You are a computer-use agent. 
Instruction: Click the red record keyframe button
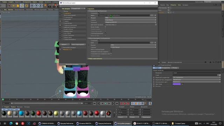(121, 104)
